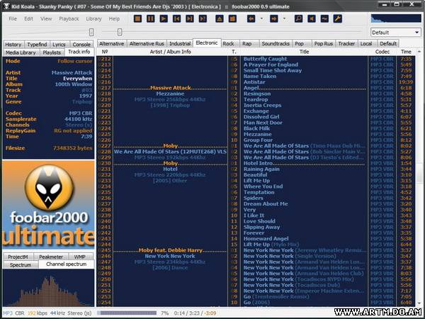
Task: Select the Track info tab
Action: (79, 52)
